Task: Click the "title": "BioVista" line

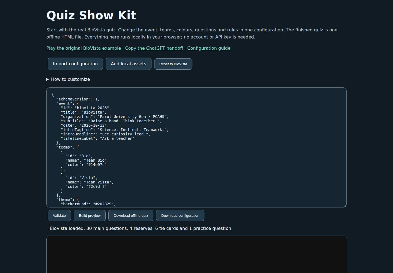Action: (x=84, y=112)
